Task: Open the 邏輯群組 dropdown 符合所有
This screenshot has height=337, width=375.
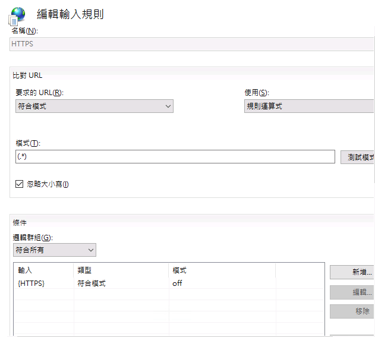Action: click(55, 250)
